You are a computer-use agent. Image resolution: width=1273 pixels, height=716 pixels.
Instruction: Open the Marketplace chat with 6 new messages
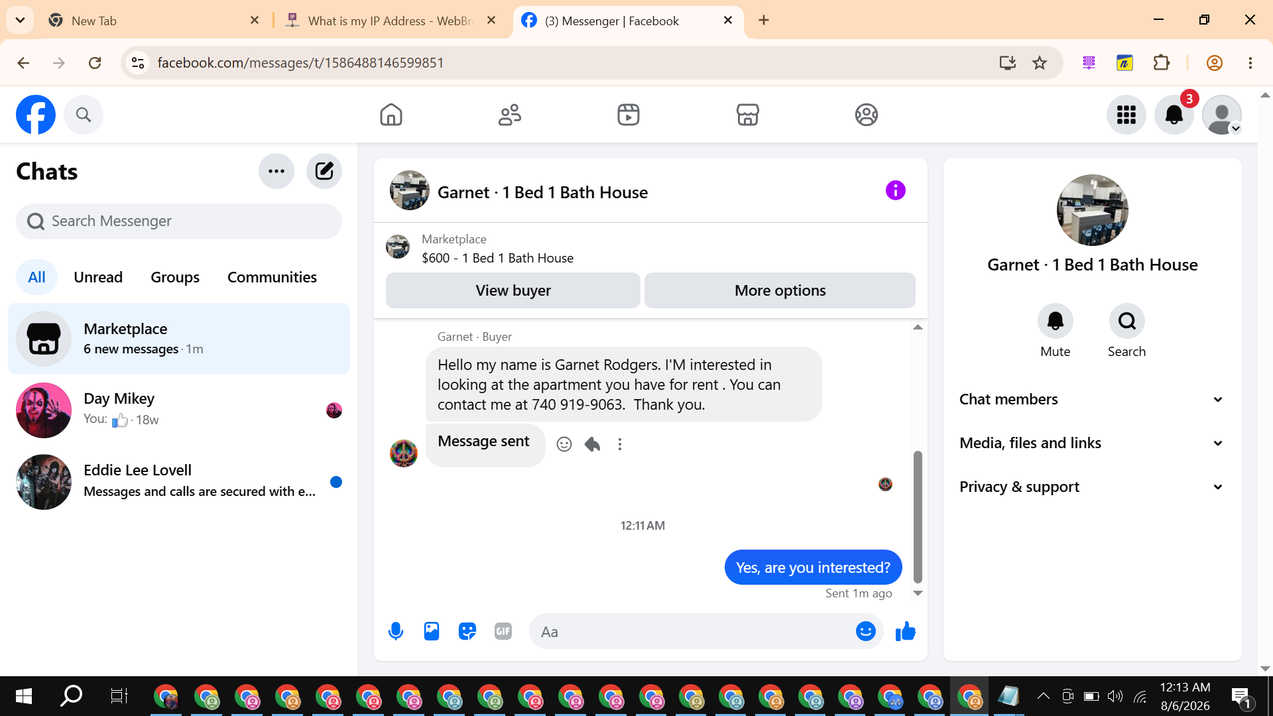click(179, 339)
